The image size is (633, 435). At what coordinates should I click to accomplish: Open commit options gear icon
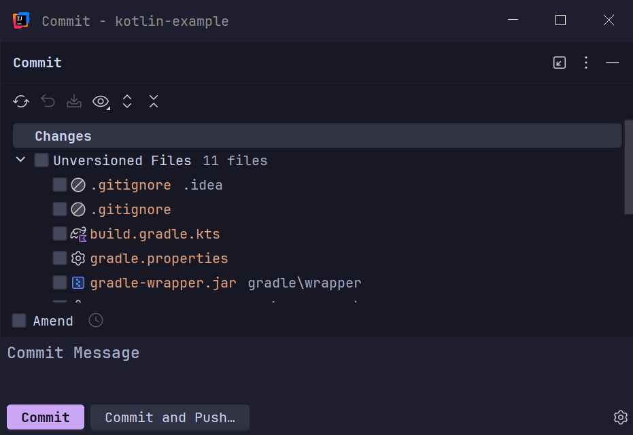click(619, 417)
